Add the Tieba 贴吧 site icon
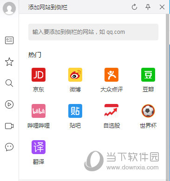The image size is (170, 181). tap(75, 111)
